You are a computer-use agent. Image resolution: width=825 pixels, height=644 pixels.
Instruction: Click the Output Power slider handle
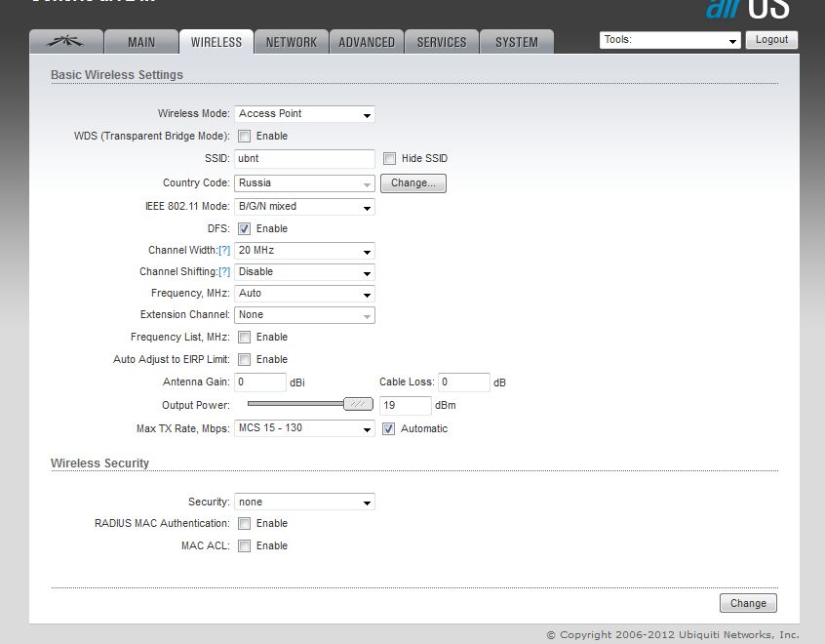pyautogui.click(x=359, y=405)
